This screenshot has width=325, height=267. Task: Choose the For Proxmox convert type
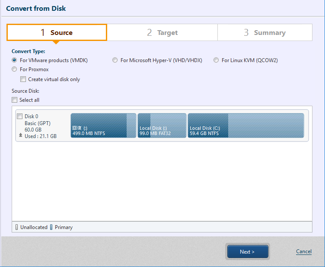(14, 69)
